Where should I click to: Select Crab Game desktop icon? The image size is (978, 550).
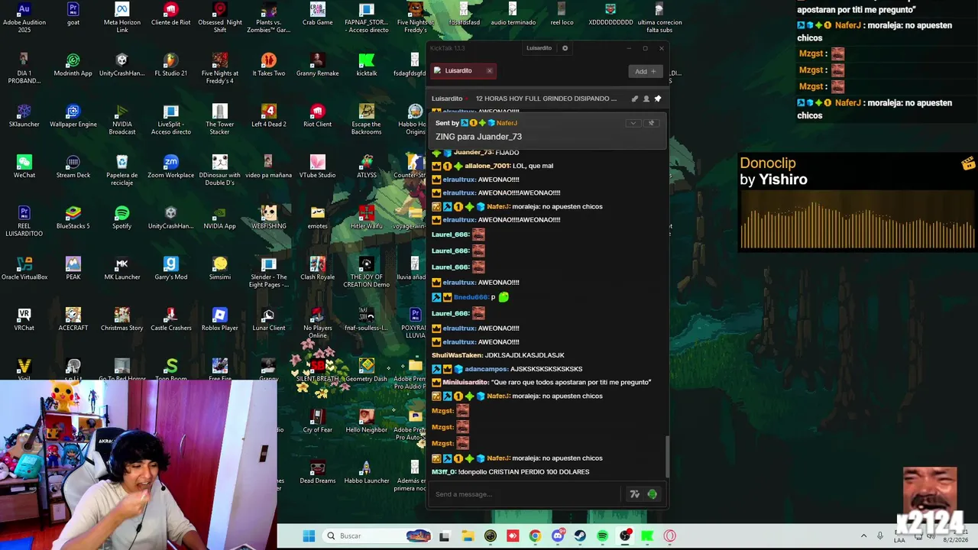(x=317, y=15)
